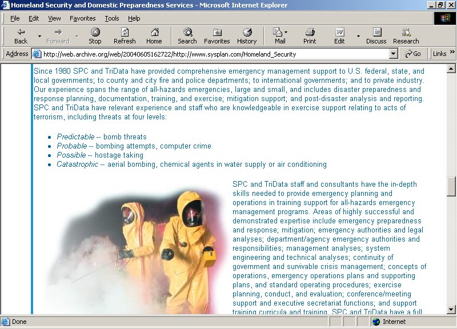Image resolution: width=457 pixels, height=329 pixels.
Task: Open the Favorites pane from toolbar
Action: (217, 32)
